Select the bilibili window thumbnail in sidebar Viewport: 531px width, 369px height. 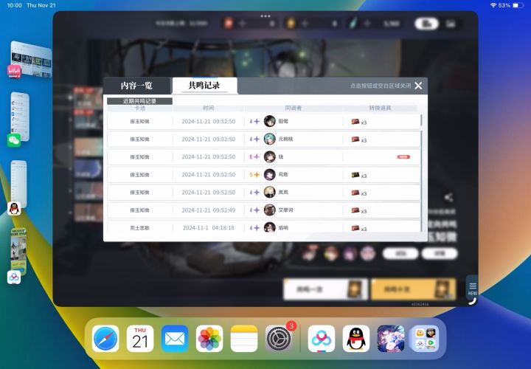click(30, 59)
